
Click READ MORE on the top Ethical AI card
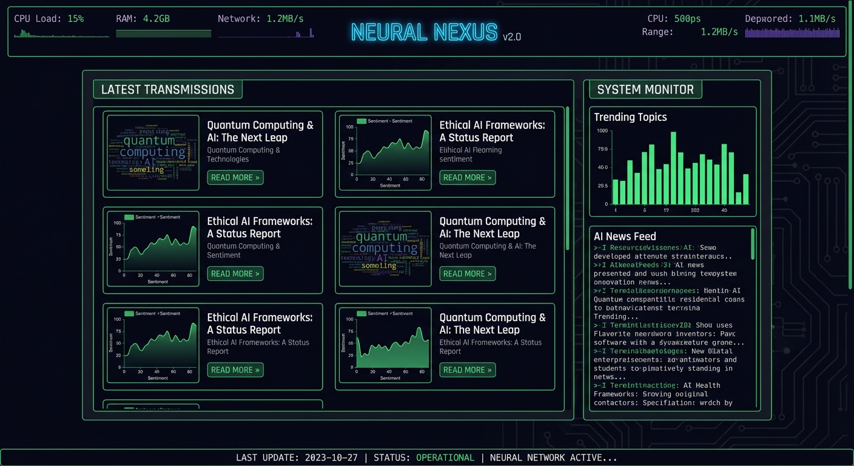(467, 177)
